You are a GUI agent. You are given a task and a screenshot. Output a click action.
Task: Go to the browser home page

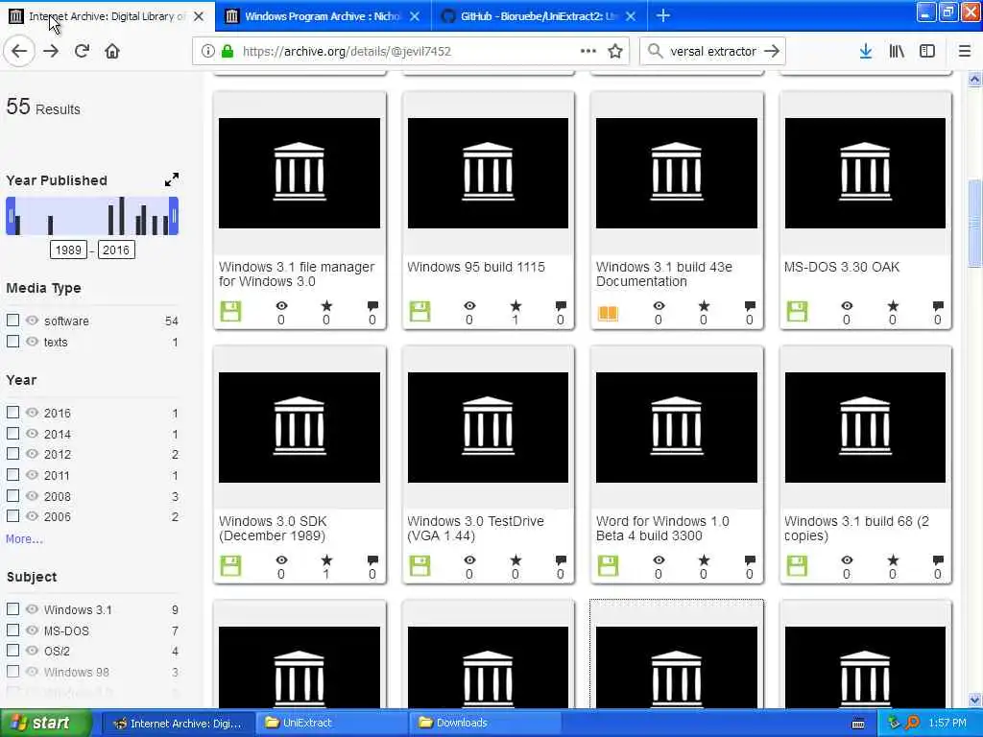pos(112,52)
